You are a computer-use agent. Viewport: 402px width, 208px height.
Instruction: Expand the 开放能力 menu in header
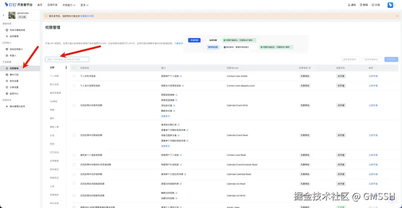(69, 5)
